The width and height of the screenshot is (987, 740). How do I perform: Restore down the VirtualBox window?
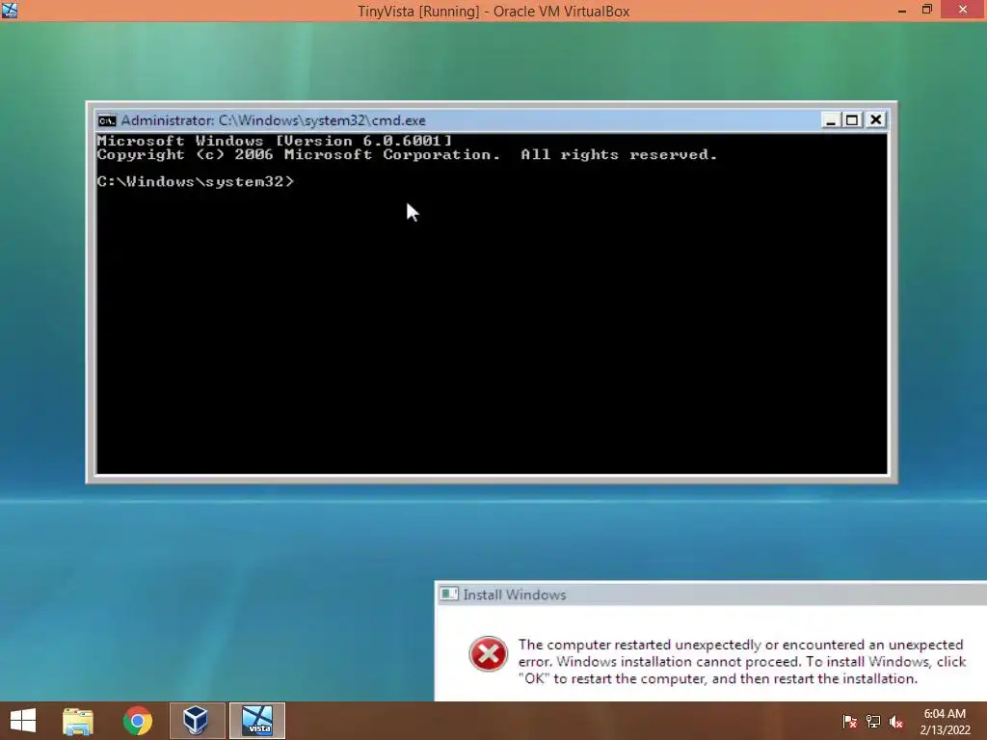(x=927, y=10)
